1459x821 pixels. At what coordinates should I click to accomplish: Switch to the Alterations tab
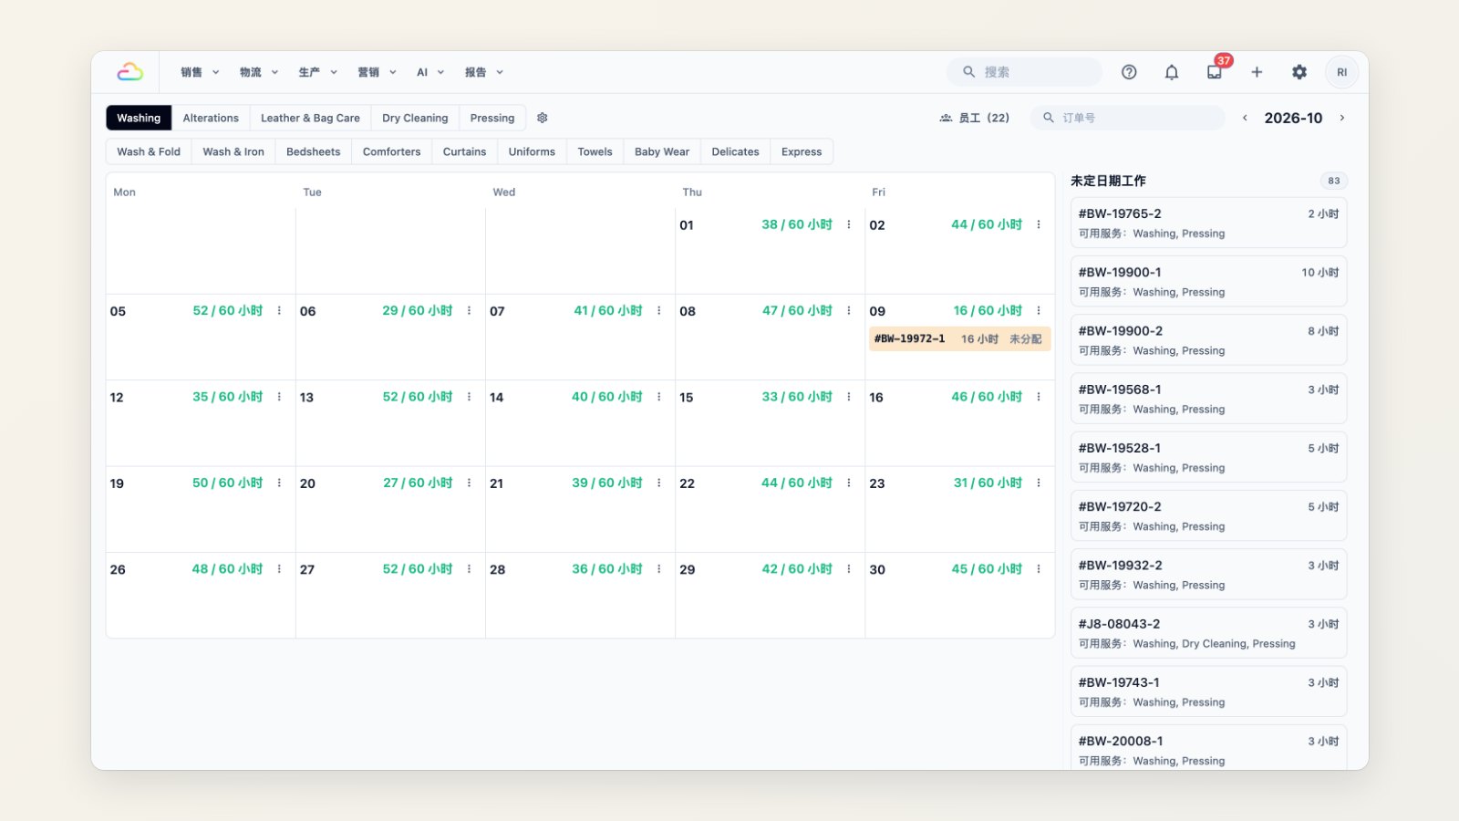[x=211, y=118]
